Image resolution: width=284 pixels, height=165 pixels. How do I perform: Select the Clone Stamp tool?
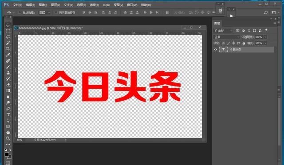click(x=8, y=73)
